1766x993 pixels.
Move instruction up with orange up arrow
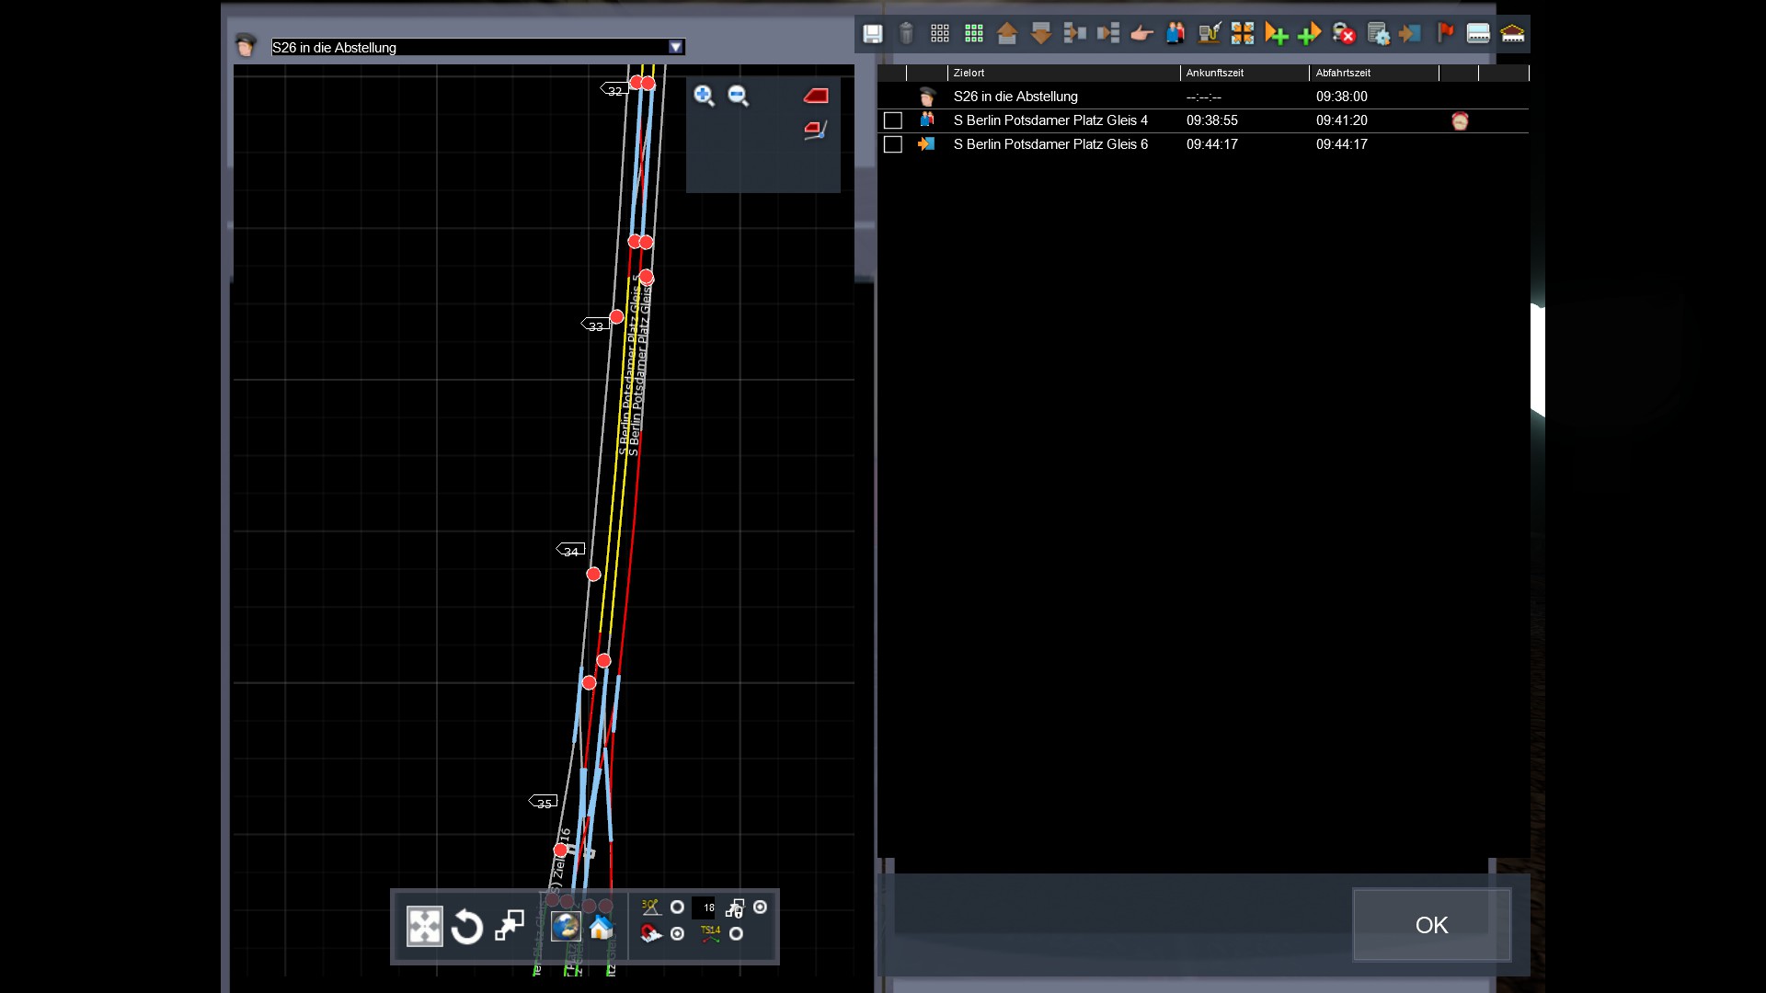[1007, 34]
